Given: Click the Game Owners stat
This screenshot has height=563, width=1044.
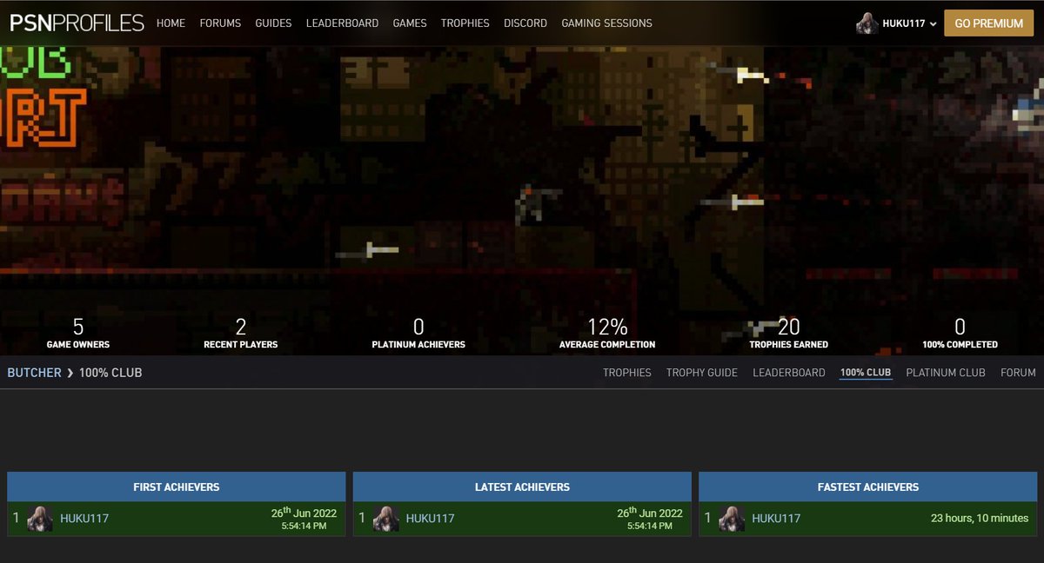Looking at the screenshot, I should (78, 333).
